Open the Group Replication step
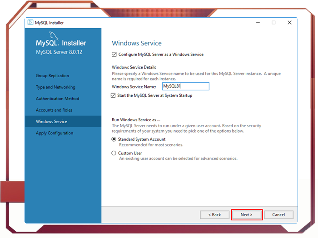The image size is (318, 238). (x=53, y=76)
